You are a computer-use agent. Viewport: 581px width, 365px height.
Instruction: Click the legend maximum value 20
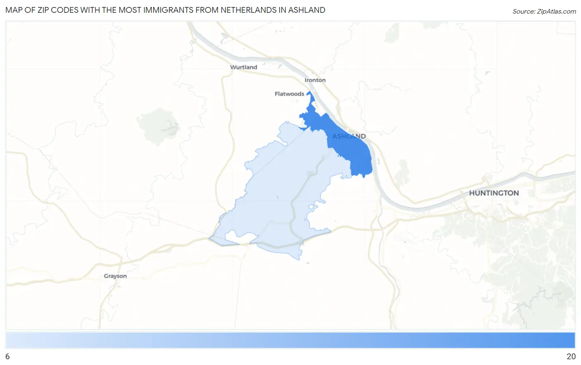point(571,356)
